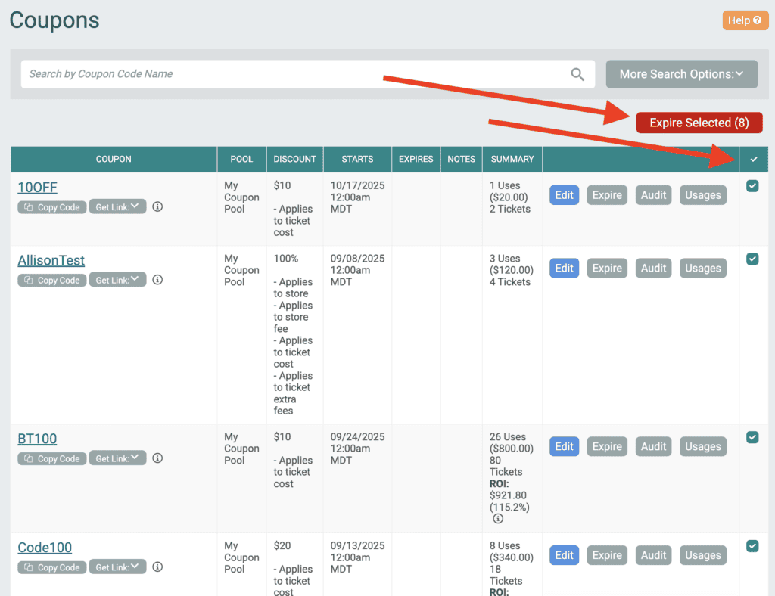
Task: Click '1 Uses' summary in 10OFF row
Action: pyautogui.click(x=505, y=185)
